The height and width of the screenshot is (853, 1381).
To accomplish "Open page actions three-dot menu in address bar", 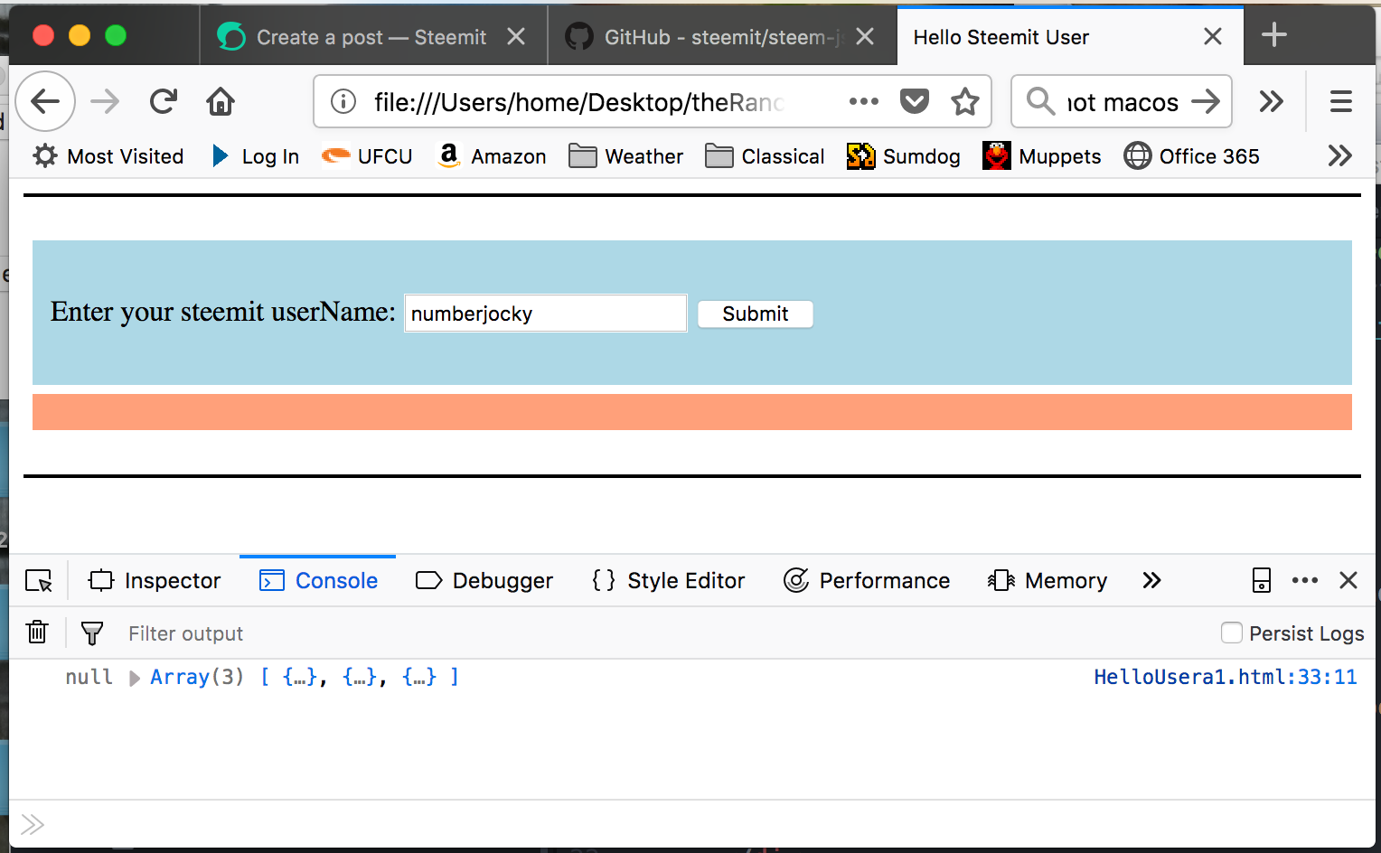I will pos(864,101).
